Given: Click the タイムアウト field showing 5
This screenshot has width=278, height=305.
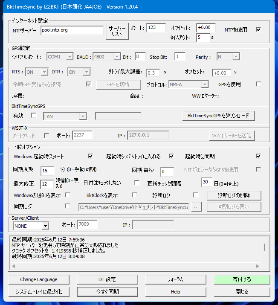Looking at the screenshot, I should 203,38.
